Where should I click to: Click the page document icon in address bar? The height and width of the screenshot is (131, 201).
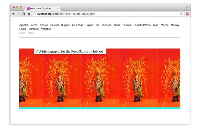[x=34, y=14]
